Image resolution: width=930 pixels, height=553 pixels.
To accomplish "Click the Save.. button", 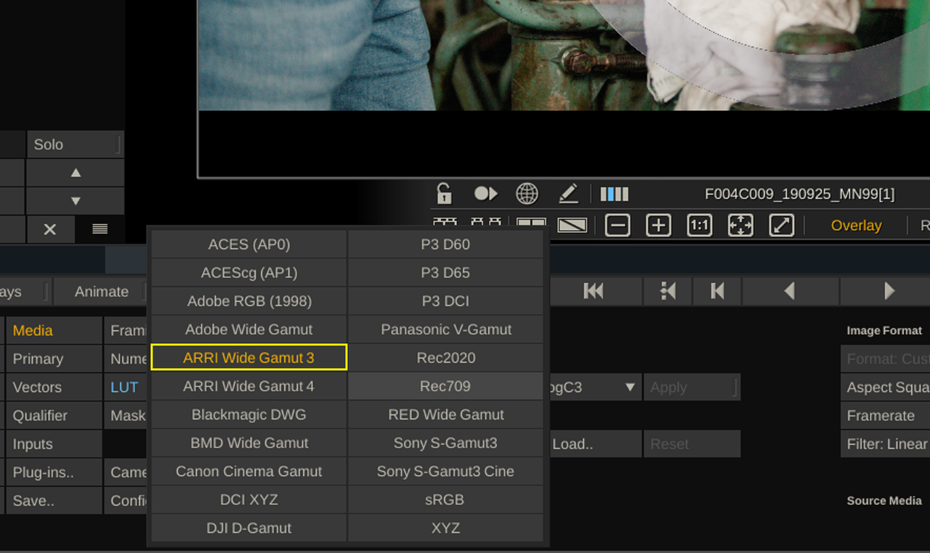I will point(54,501).
